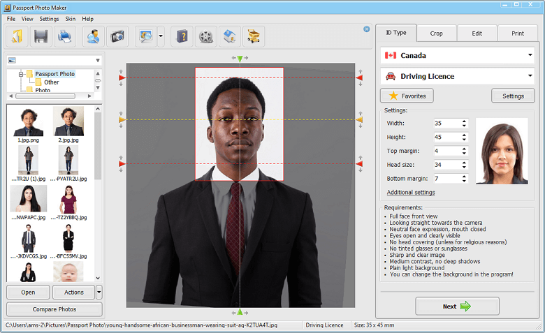Screen dimensions: 545x333
Task: Increase the Top margin spinner value
Action: [x=464, y=149]
